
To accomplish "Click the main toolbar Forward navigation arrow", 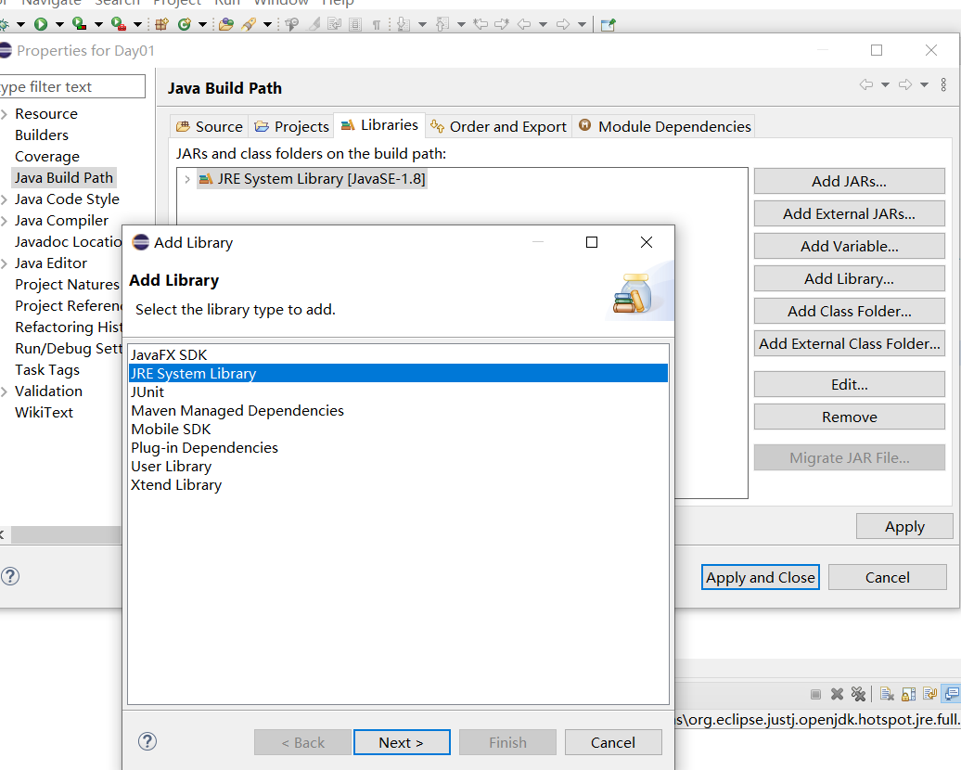I will pyautogui.click(x=563, y=24).
